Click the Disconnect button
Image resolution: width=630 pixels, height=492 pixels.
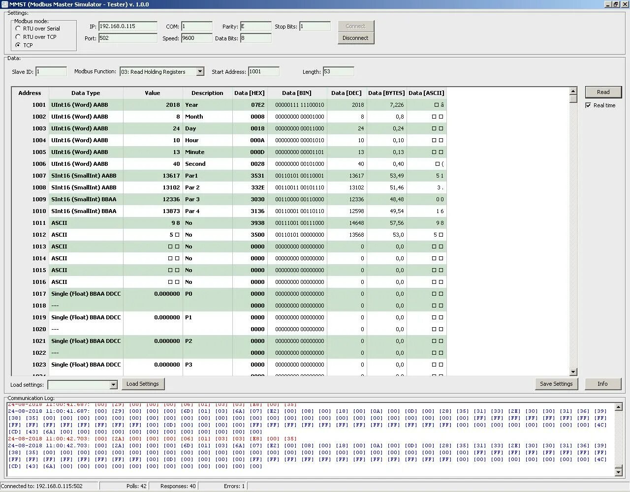(x=355, y=37)
